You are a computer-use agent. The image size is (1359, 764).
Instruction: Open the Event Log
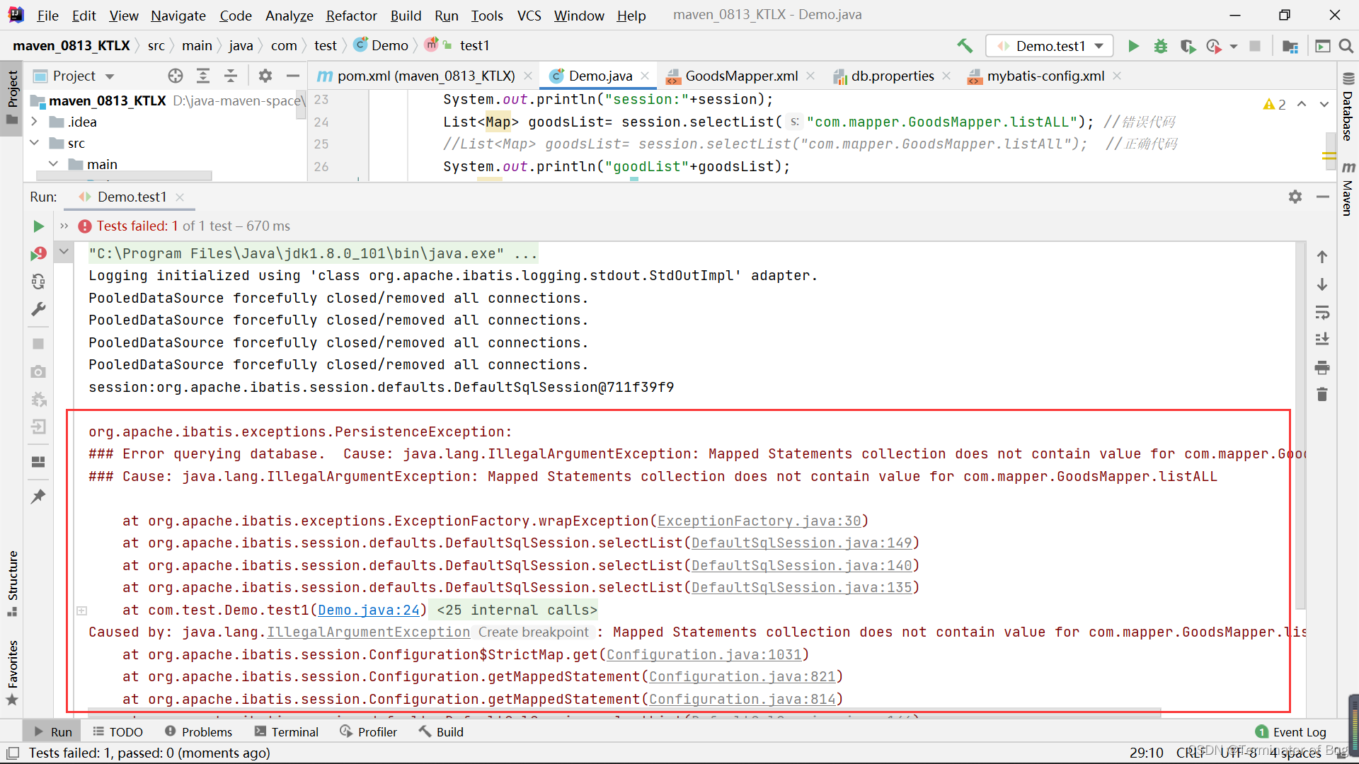click(x=1291, y=732)
